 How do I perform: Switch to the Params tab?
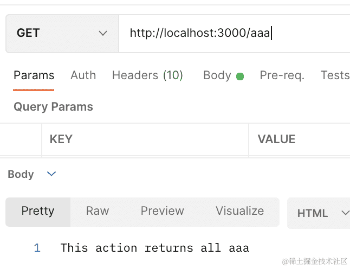[34, 75]
